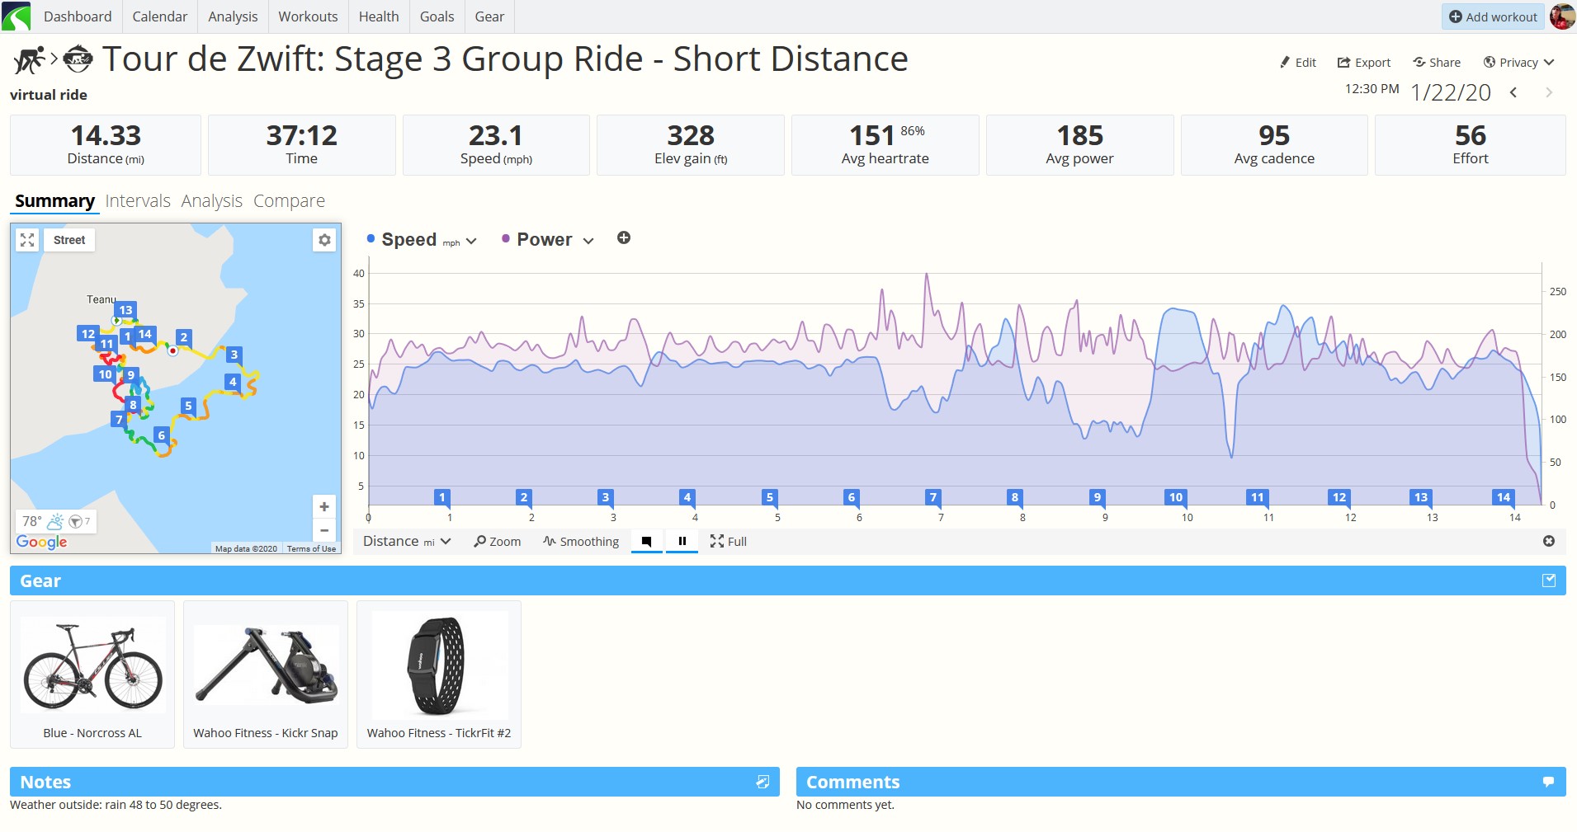
Task: Share this workout
Action: pyautogui.click(x=1437, y=63)
